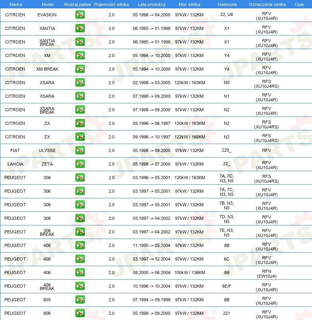
Task: Select the fuel icon for 306 with body 7D
Action: click(x=80, y=218)
